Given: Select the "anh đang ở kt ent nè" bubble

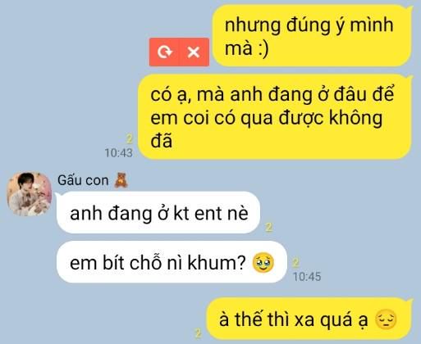Looking at the screenshot, I should click(158, 213).
